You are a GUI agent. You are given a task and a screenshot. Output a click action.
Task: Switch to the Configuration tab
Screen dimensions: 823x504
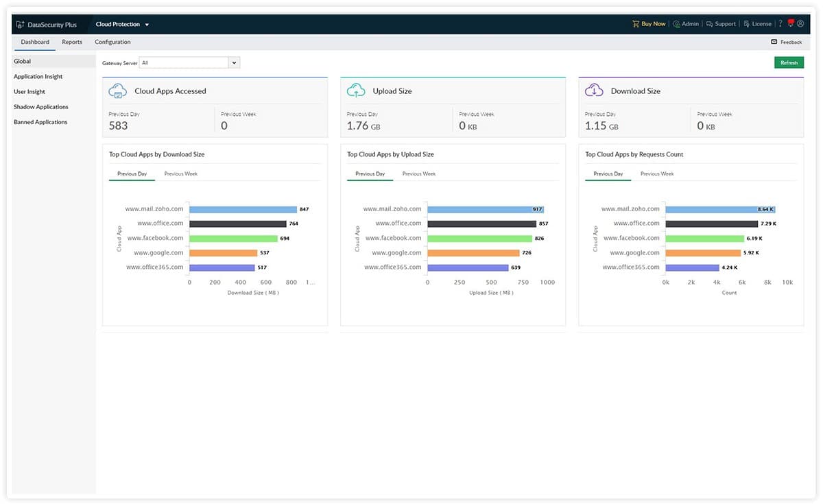click(x=112, y=42)
